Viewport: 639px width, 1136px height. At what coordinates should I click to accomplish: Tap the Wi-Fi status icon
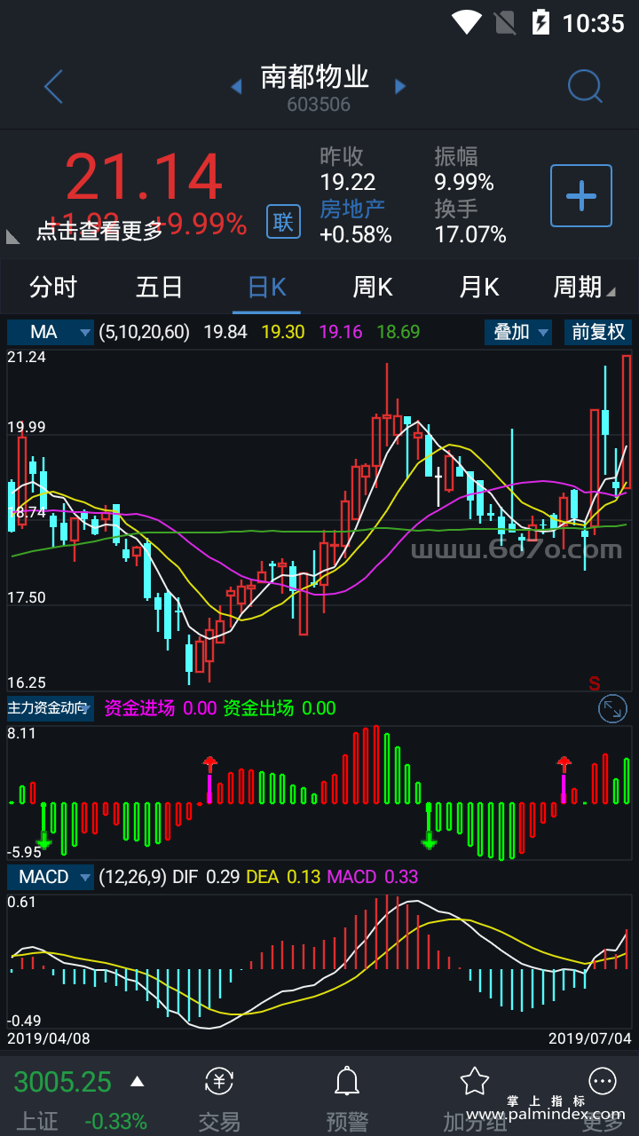(466, 22)
